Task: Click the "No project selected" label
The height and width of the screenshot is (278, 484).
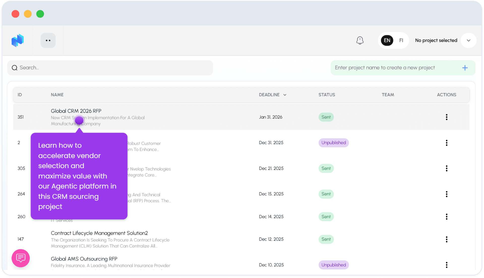Action: click(x=436, y=40)
